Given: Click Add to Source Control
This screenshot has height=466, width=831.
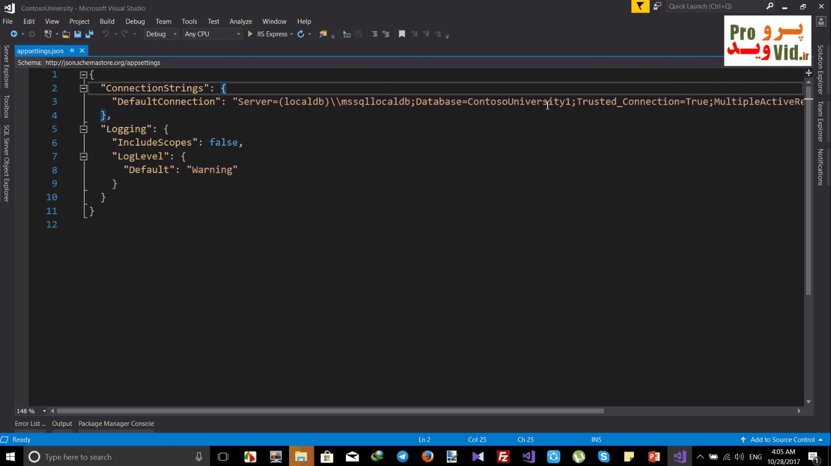Looking at the screenshot, I should 782,440.
